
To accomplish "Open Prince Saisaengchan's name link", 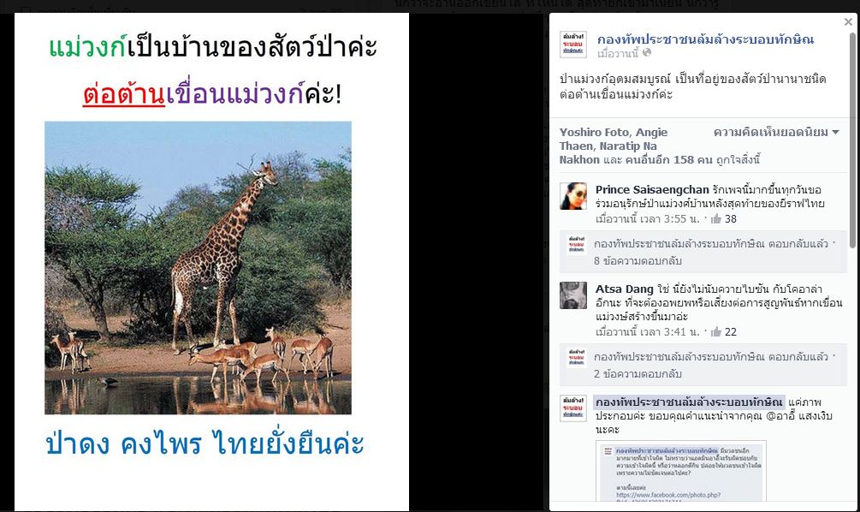I will [x=652, y=190].
